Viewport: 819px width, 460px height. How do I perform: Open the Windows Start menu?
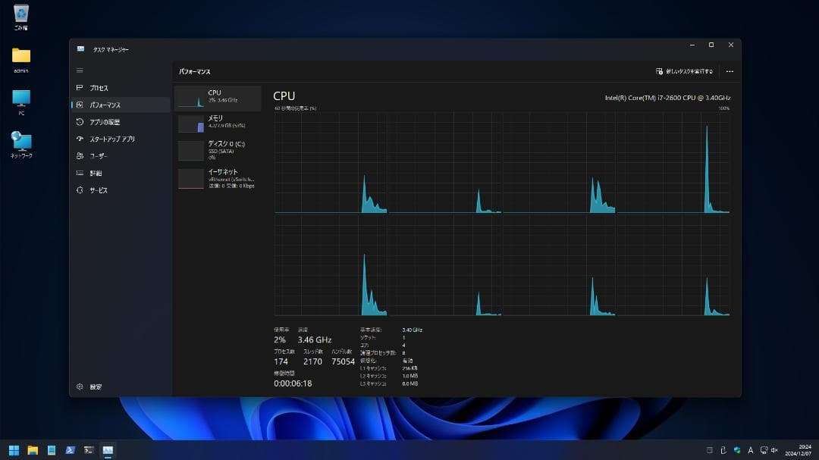[14, 450]
